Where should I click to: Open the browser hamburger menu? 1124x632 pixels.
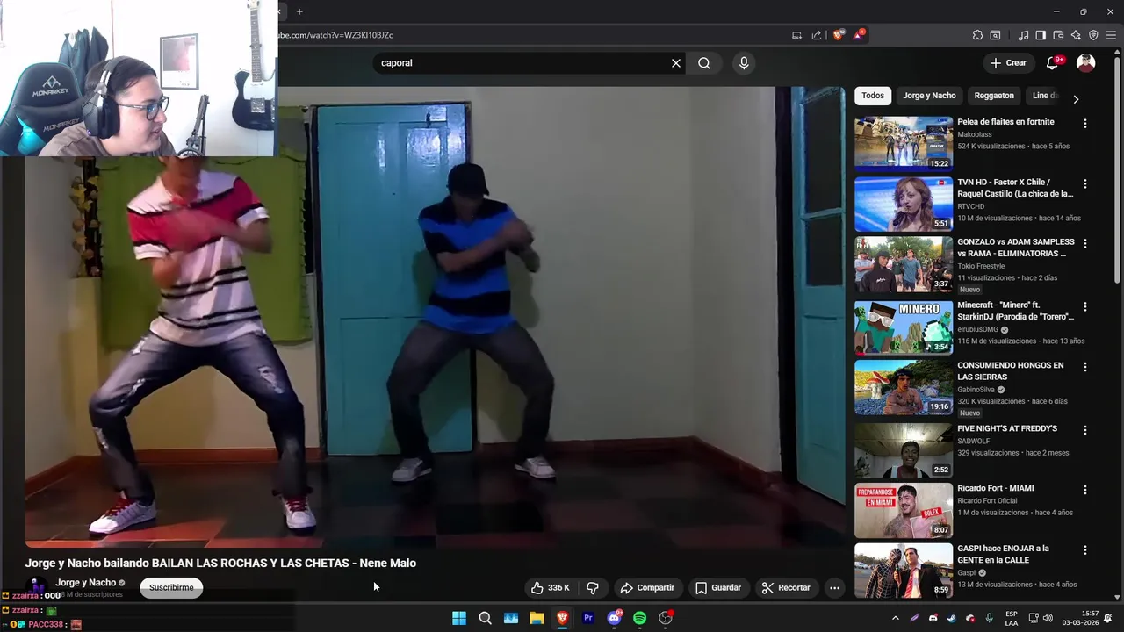pos(1111,35)
